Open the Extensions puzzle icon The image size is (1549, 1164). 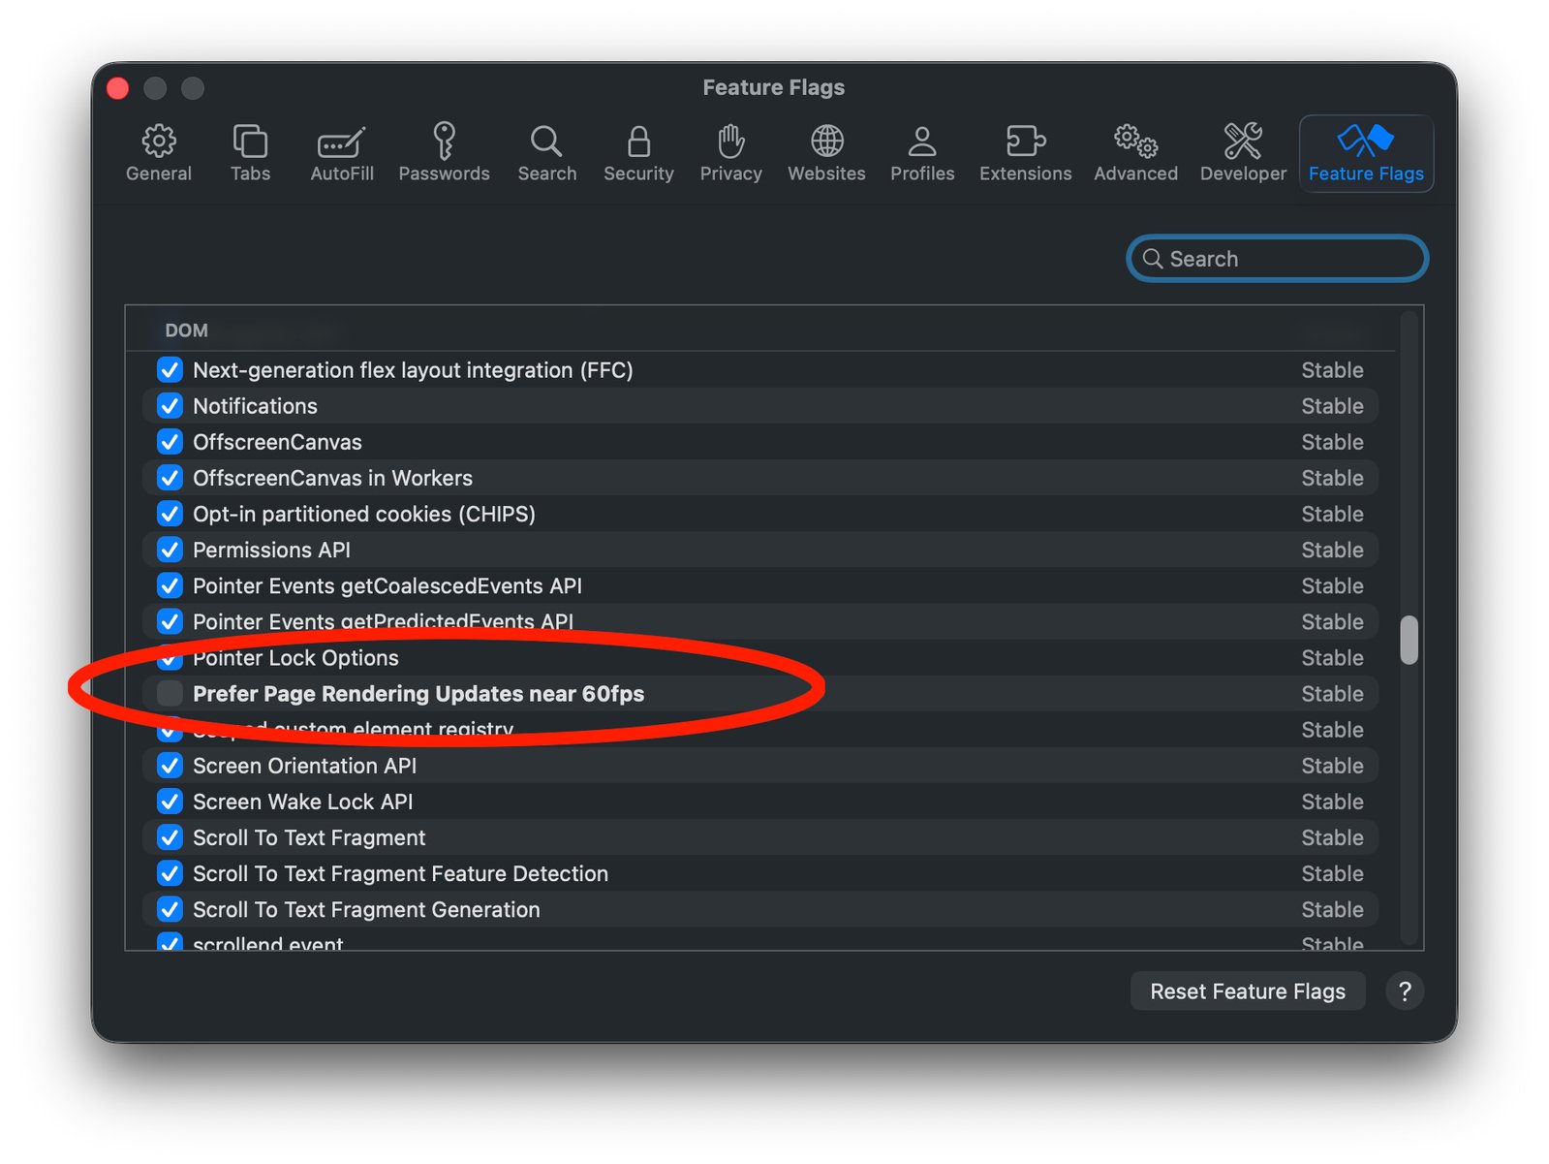pyautogui.click(x=1025, y=142)
